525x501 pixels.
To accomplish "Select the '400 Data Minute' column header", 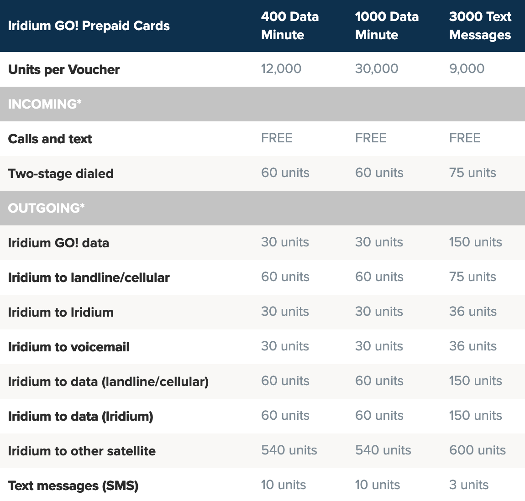I will (x=290, y=26).
